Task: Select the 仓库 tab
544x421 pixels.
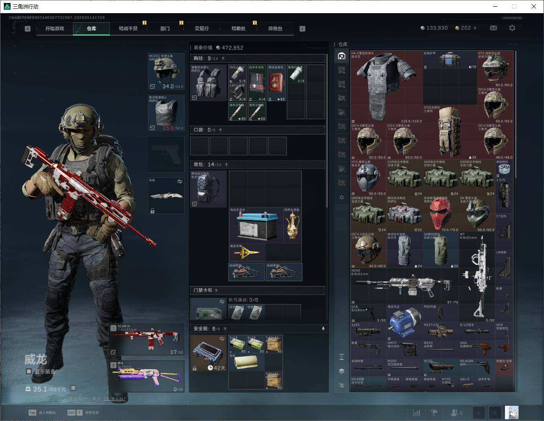Action: [x=91, y=28]
